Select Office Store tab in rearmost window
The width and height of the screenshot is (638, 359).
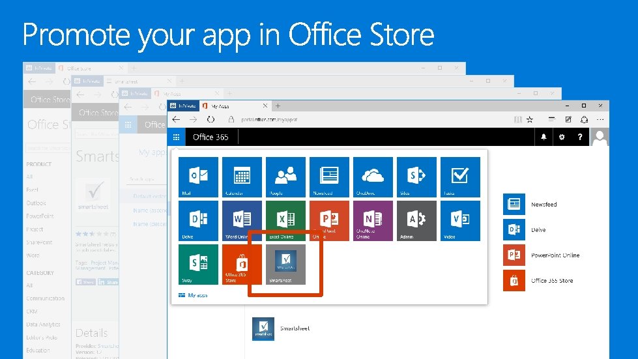pyautogui.click(x=91, y=68)
